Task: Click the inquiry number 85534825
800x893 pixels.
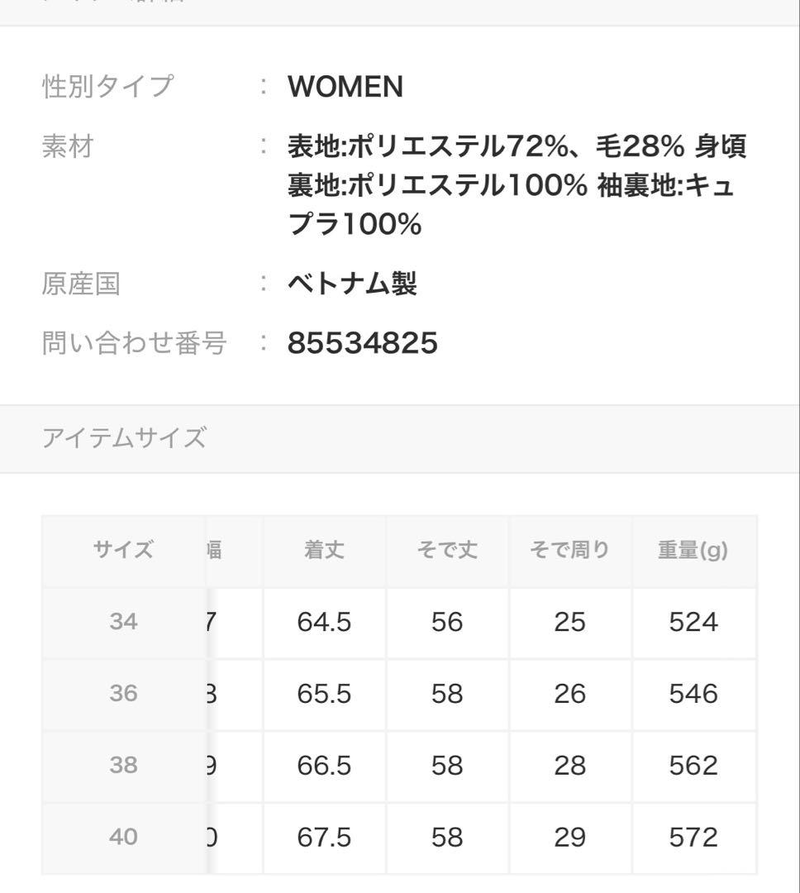Action: click(x=362, y=342)
